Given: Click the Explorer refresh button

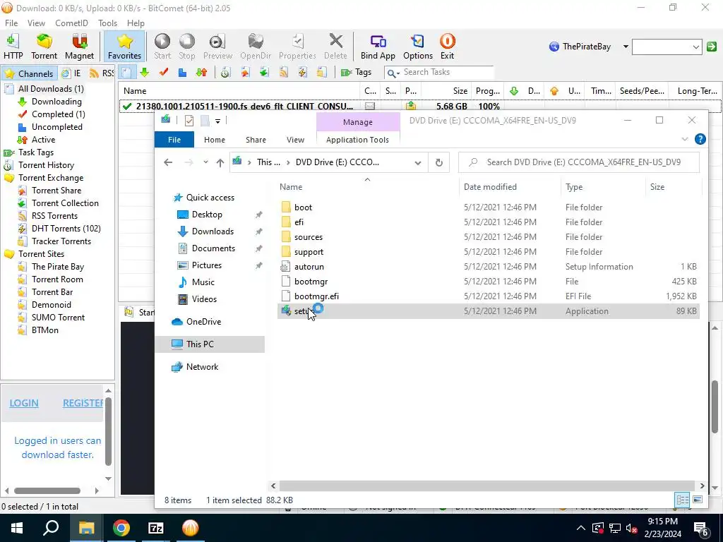Looking at the screenshot, I should pyautogui.click(x=439, y=162).
